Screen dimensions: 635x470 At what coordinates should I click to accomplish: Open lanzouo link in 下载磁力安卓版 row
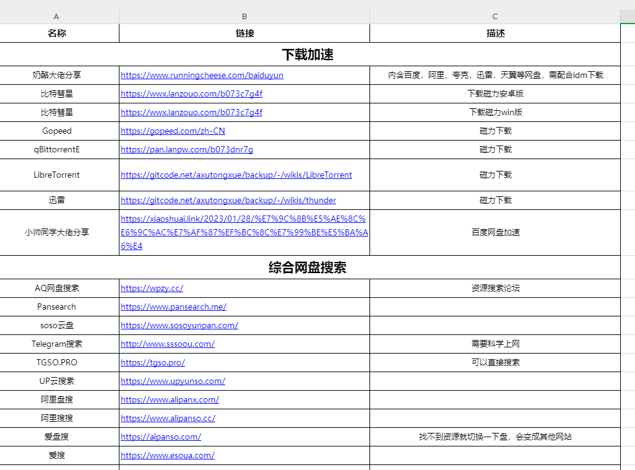point(192,94)
